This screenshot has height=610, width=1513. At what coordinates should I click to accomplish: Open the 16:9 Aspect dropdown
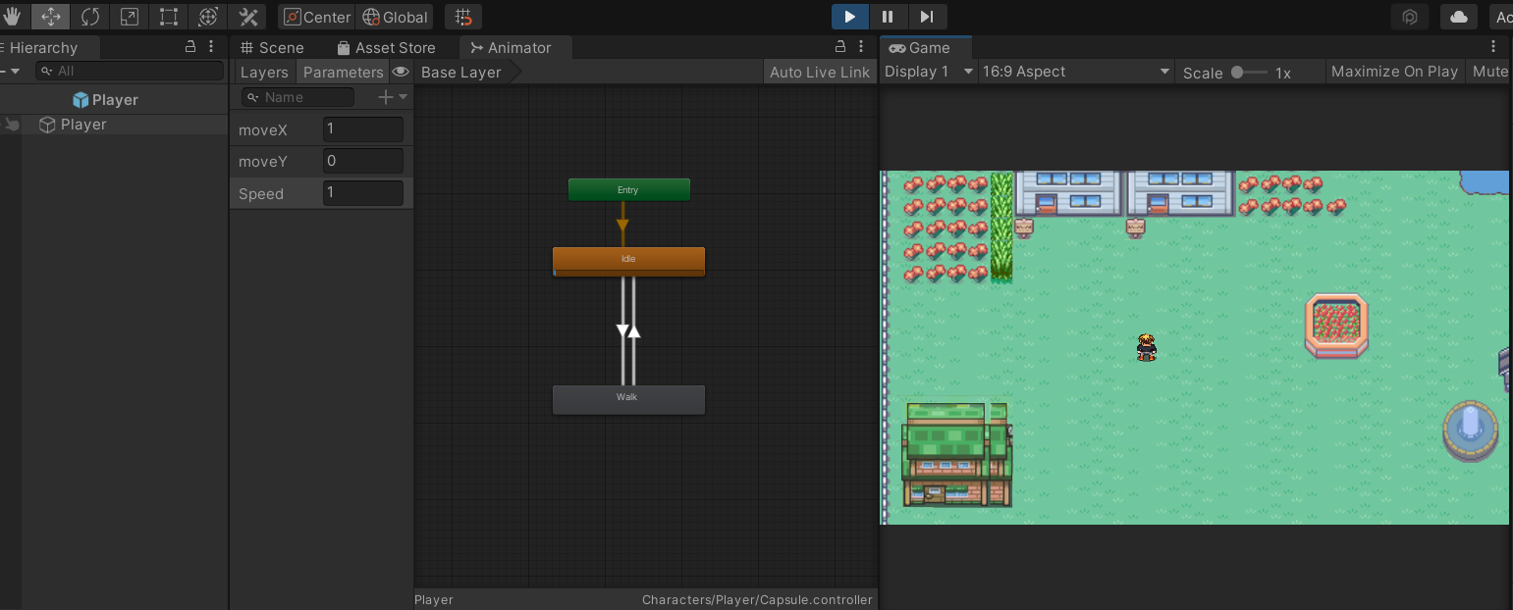click(x=1077, y=72)
